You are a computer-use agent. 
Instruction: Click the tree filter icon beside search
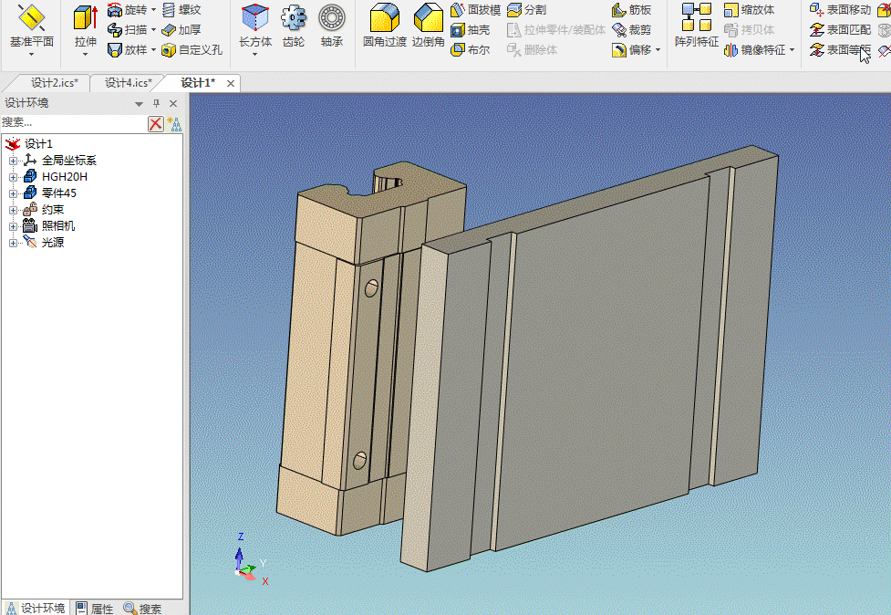coord(174,123)
